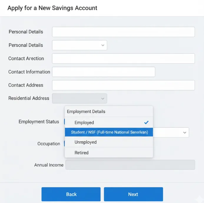The height and width of the screenshot is (203, 204).
Task: Click the Apply for a New Savings Account heading
Action: tap(52, 8)
